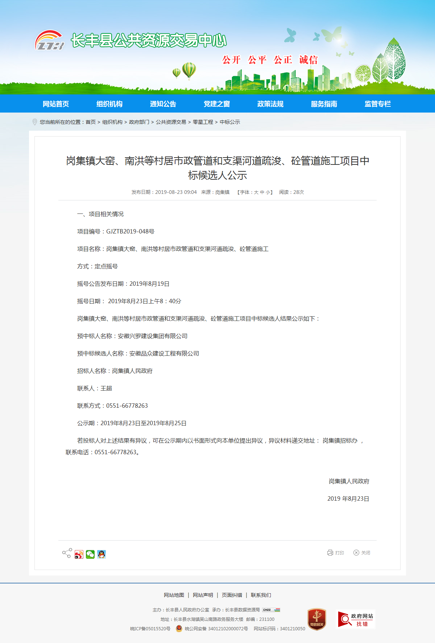Click the 网站标识码：3401210050 text
The width and height of the screenshot is (435, 643).
click(279, 629)
